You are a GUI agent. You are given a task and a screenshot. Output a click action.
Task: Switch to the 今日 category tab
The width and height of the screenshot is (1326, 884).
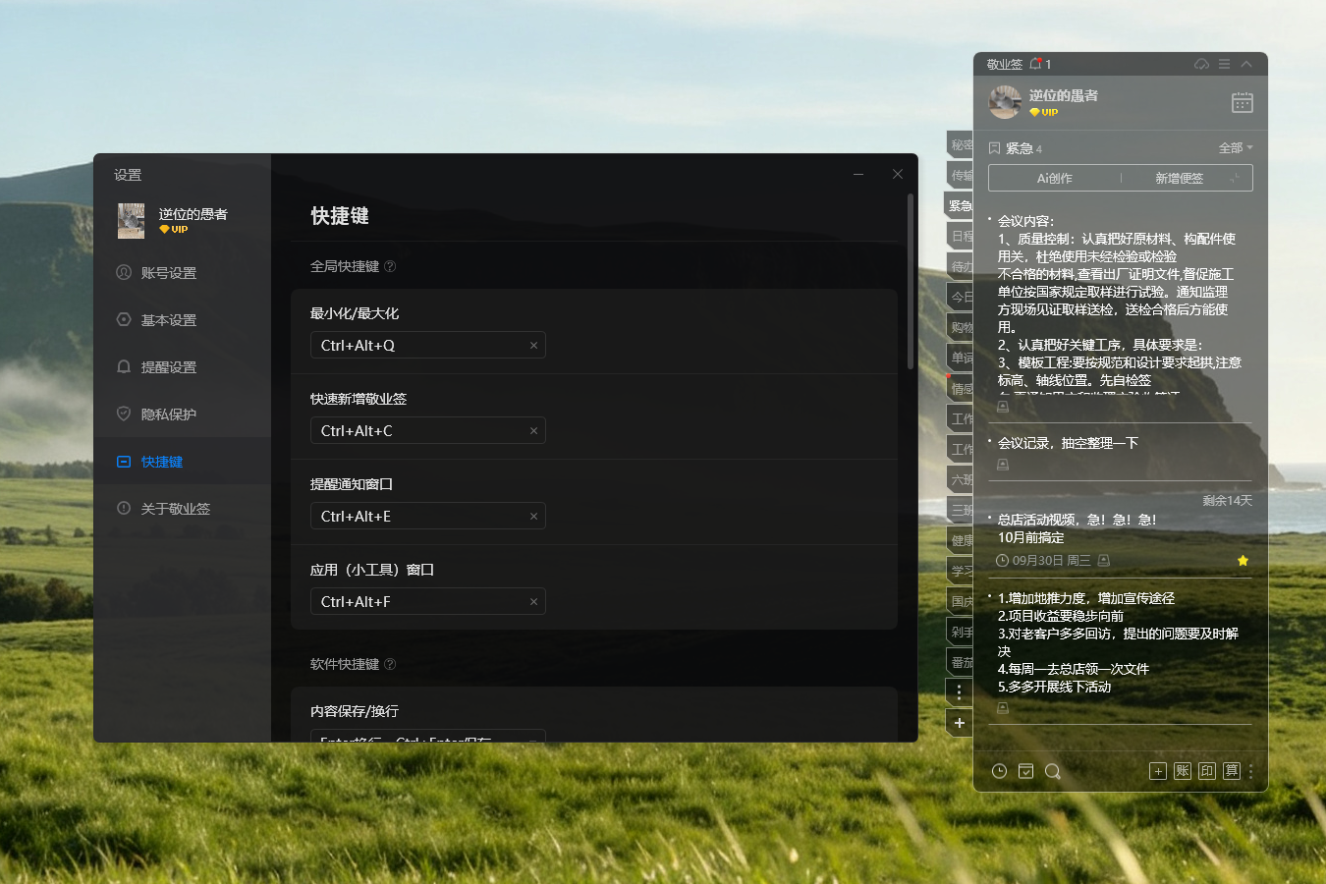pos(961,298)
